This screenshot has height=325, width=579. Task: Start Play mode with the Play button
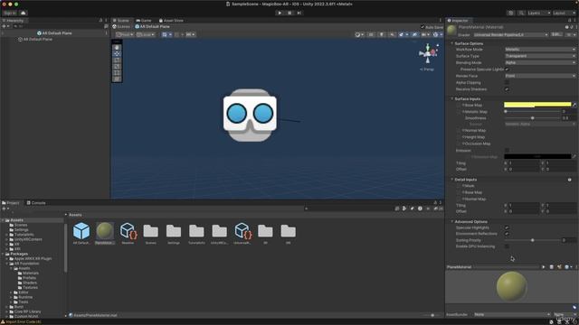(x=280, y=13)
